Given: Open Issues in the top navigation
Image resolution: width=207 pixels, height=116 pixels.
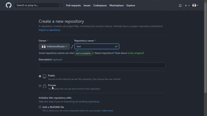Looking at the screenshot, I should [x=87, y=5].
